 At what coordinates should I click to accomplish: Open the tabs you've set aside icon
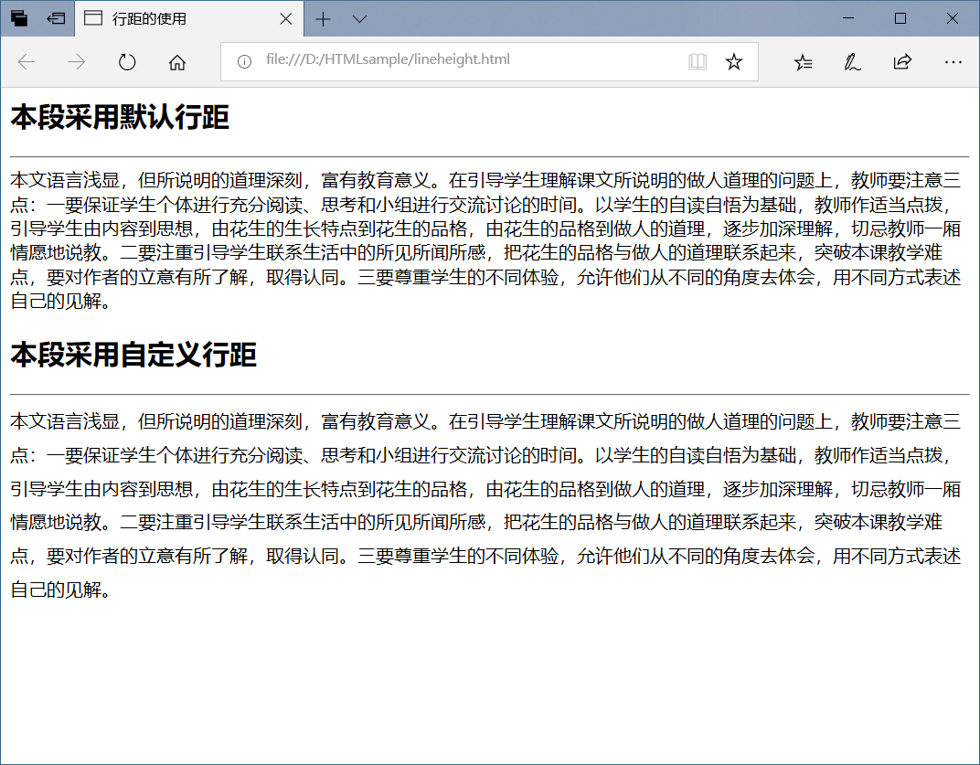point(19,19)
